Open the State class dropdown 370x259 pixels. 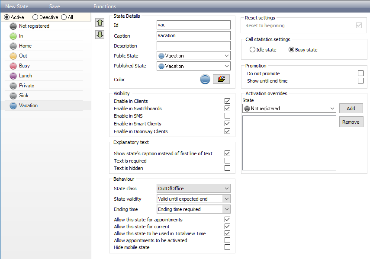(x=193, y=189)
